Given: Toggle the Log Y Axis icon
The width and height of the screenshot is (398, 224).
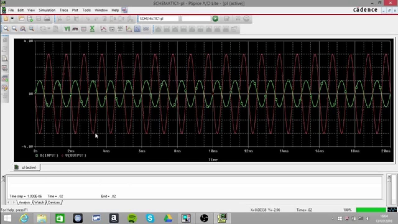Looking at the screenshot, I should pos(67,29).
